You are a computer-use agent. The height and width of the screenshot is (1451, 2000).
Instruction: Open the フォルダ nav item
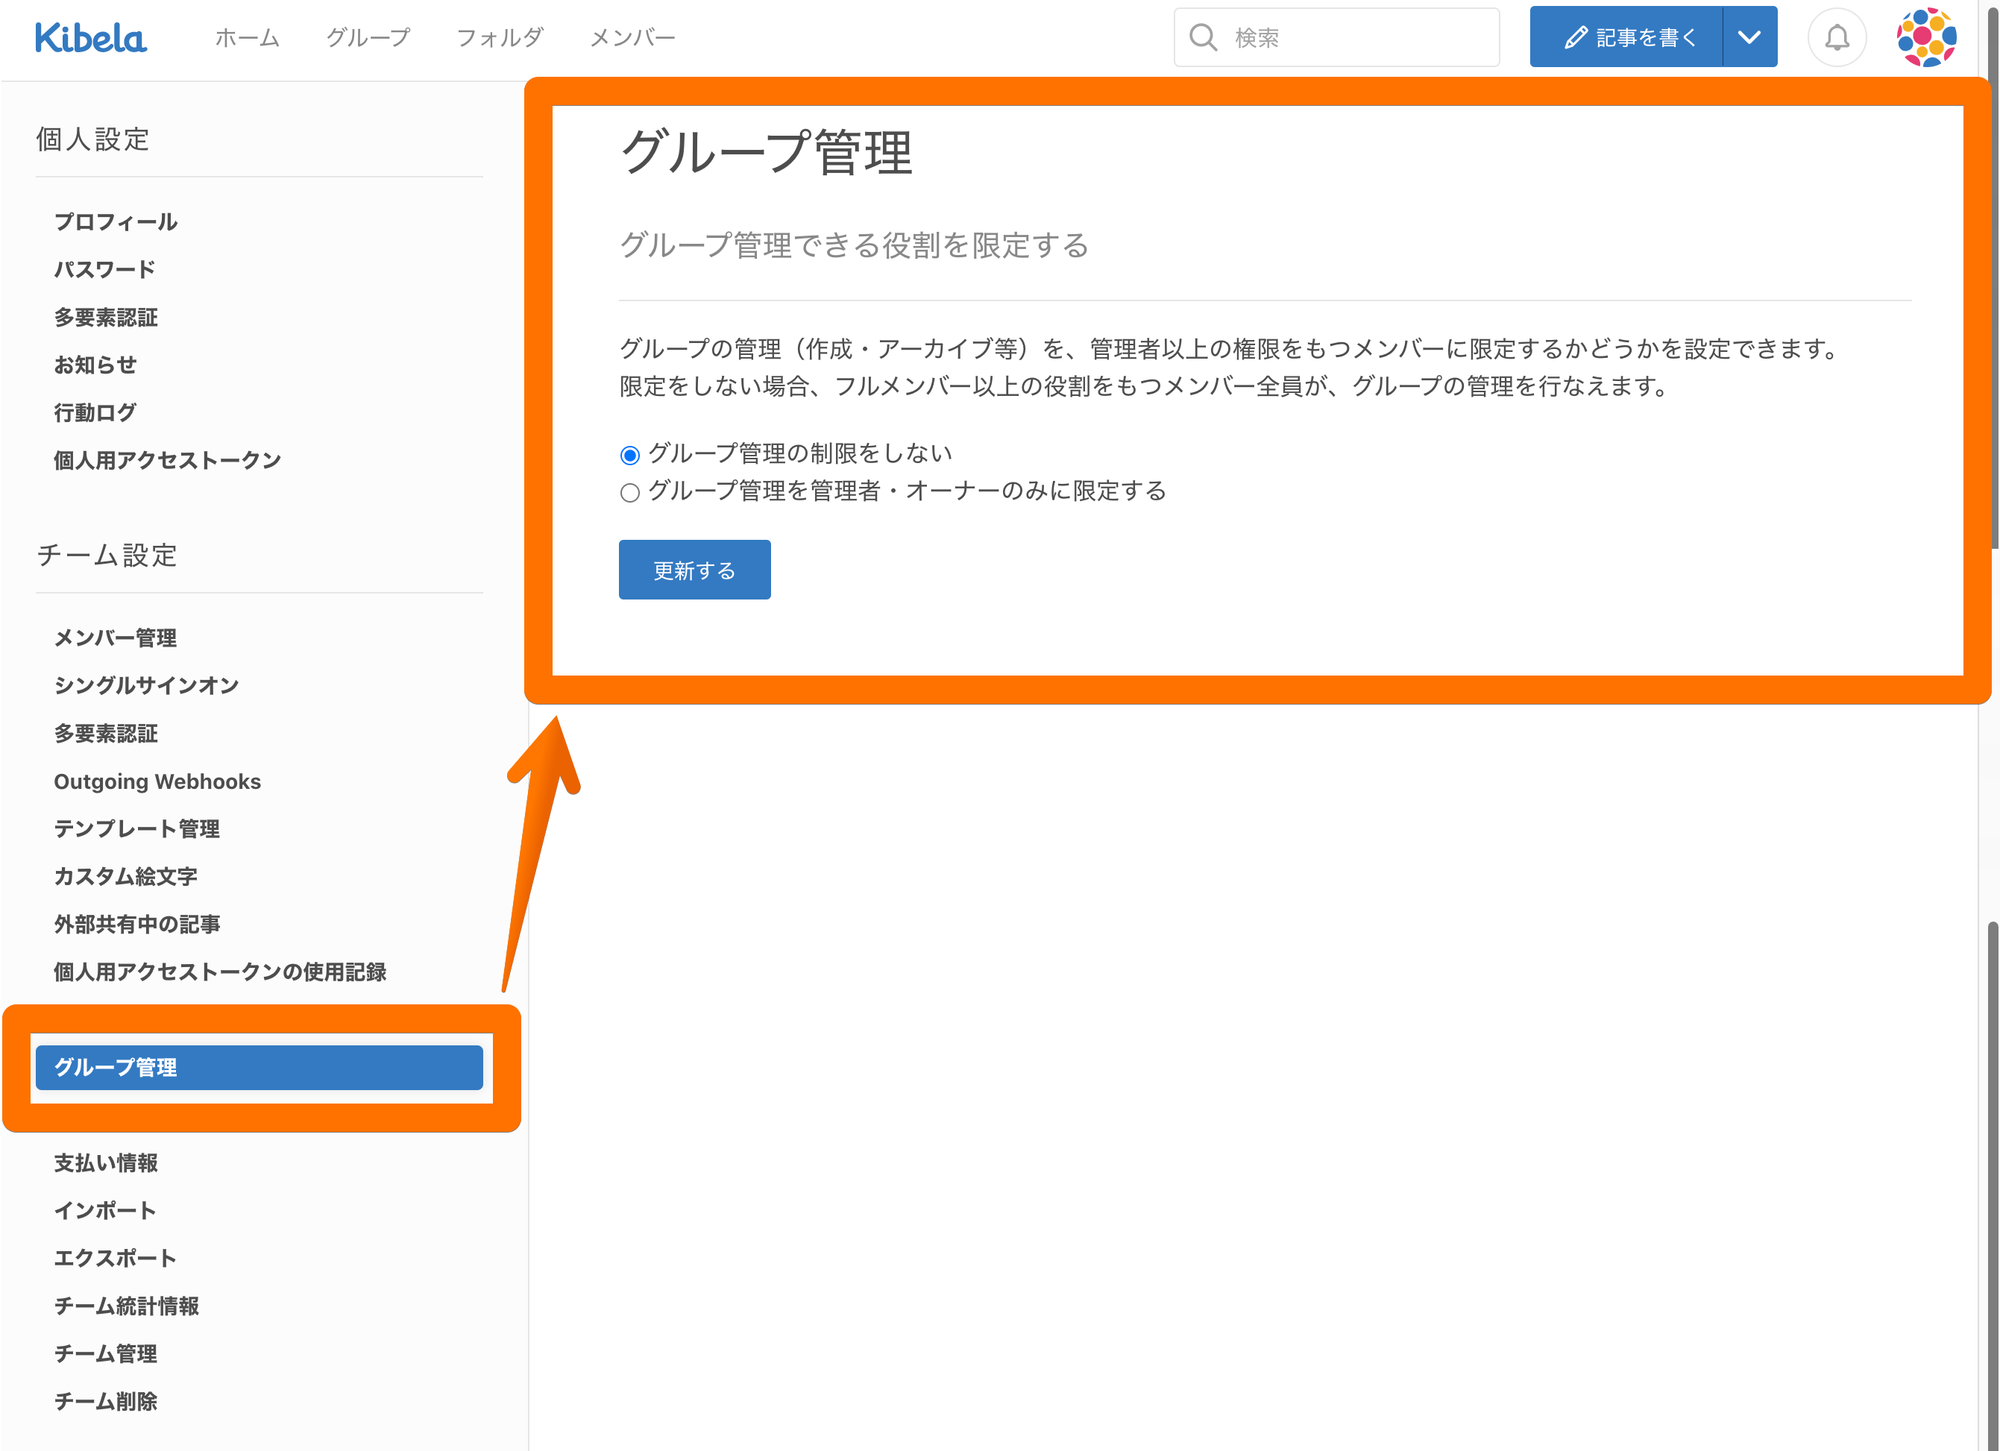pyautogui.click(x=499, y=38)
